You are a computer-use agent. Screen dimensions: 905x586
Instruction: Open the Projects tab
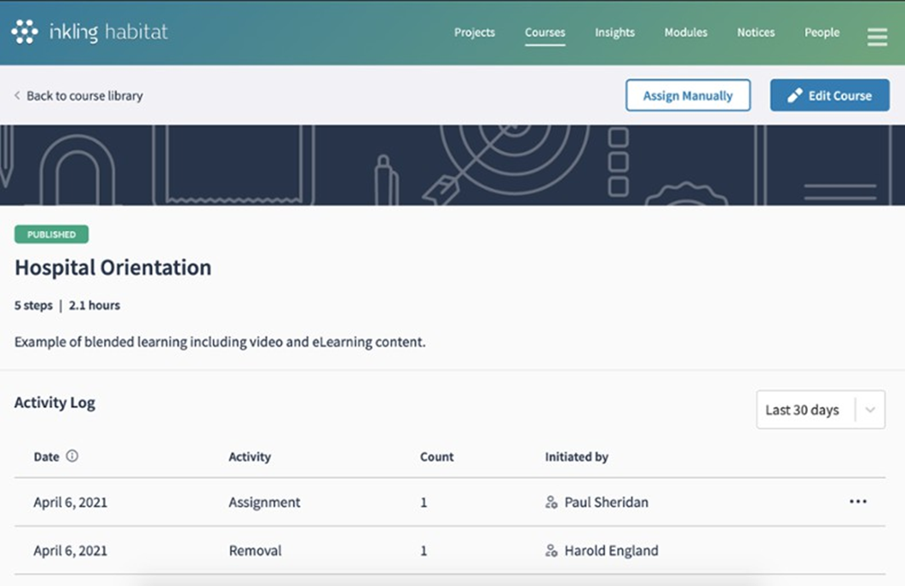coord(475,32)
